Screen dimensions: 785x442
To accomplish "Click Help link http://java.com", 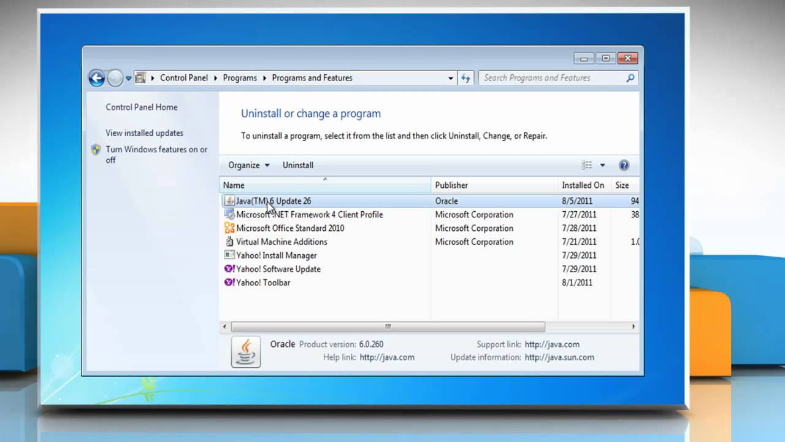I will (387, 357).
